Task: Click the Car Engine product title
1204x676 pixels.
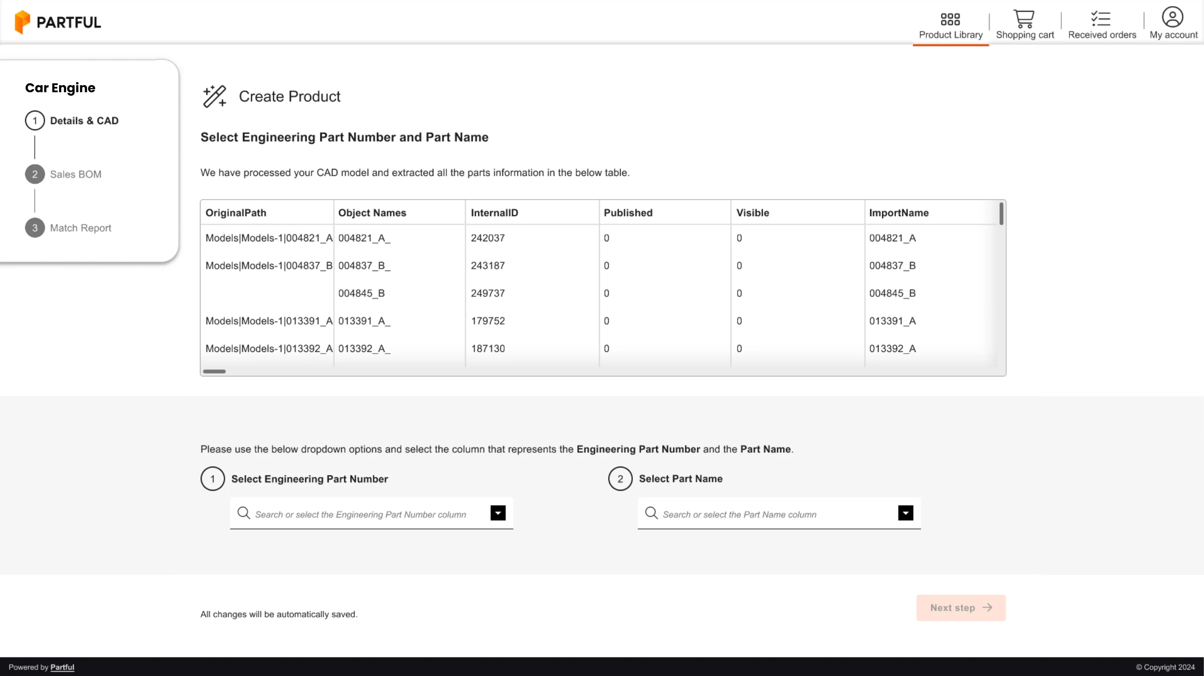Action: pyautogui.click(x=60, y=88)
